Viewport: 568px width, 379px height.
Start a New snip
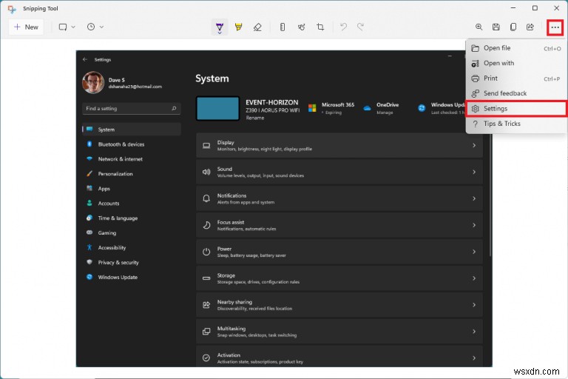tap(26, 27)
